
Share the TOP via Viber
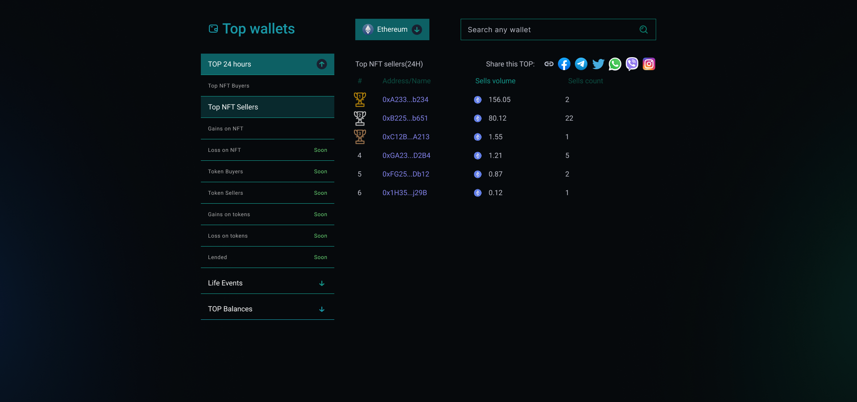[632, 64]
